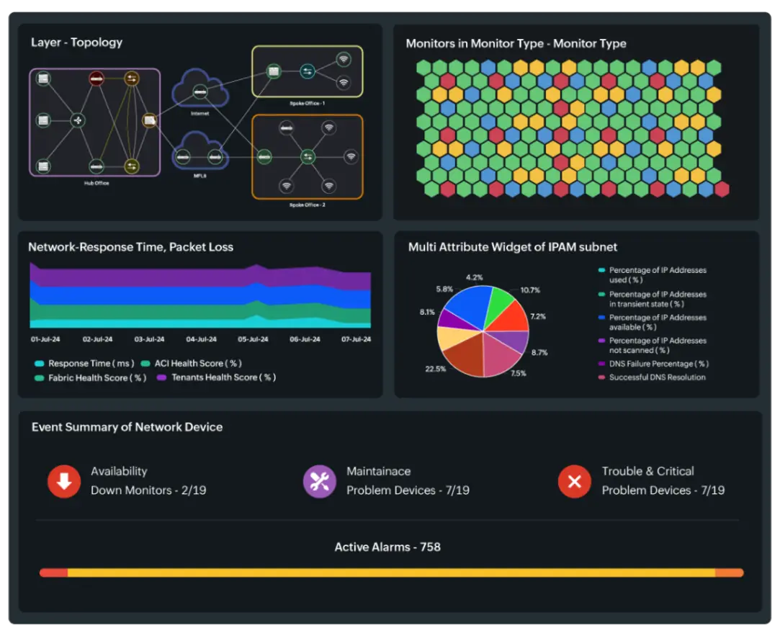Image resolution: width=780 pixels, height=636 pixels.
Task: Click the protruding red hexagon at bottom-right of honeycomb
Action: tap(722, 189)
